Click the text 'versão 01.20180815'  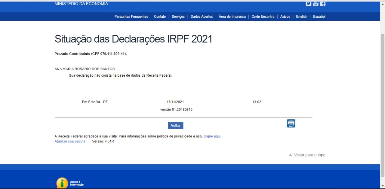tap(176, 110)
